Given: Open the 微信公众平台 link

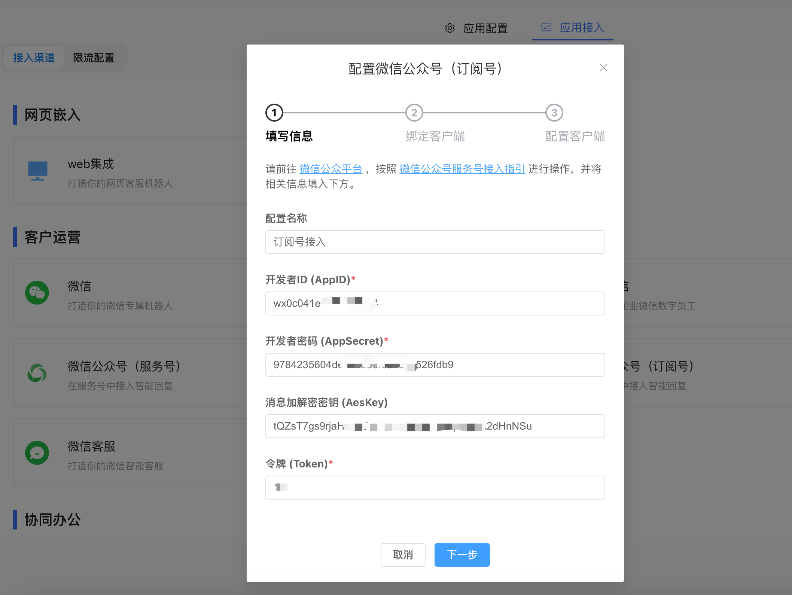Looking at the screenshot, I should click(330, 169).
